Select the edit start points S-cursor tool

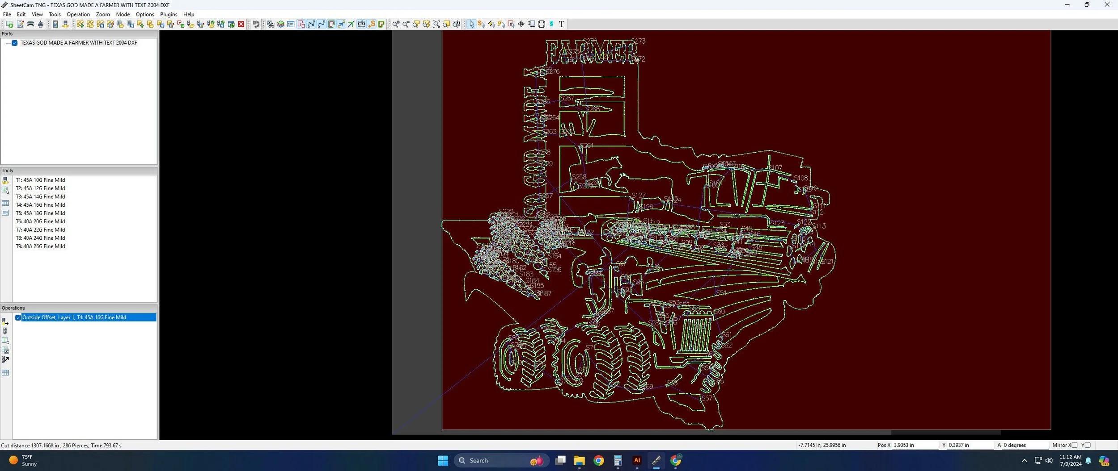pyautogui.click(x=481, y=24)
